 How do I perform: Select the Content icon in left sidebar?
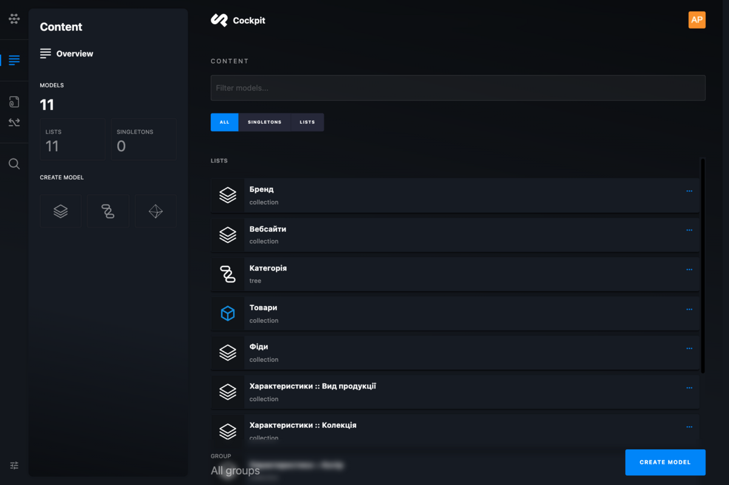[14, 60]
